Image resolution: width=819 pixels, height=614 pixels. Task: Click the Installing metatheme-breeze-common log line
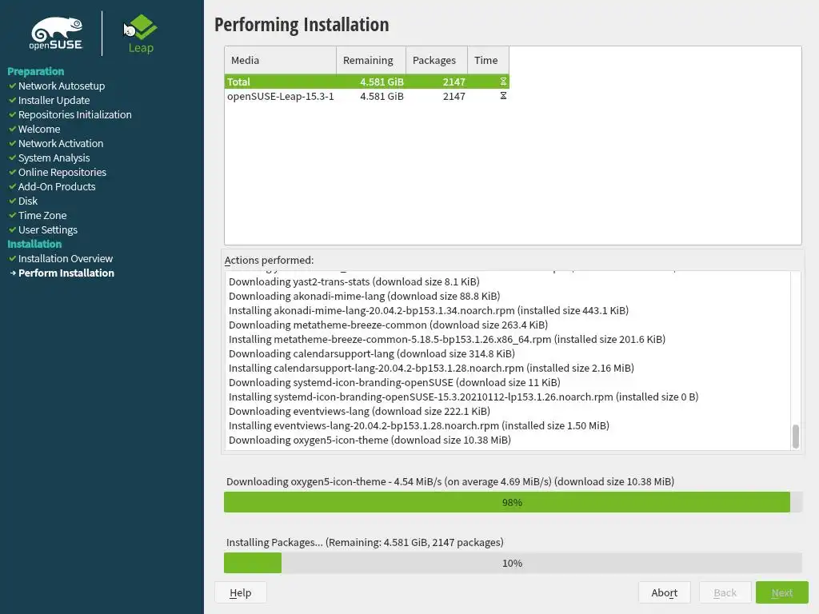(447, 339)
